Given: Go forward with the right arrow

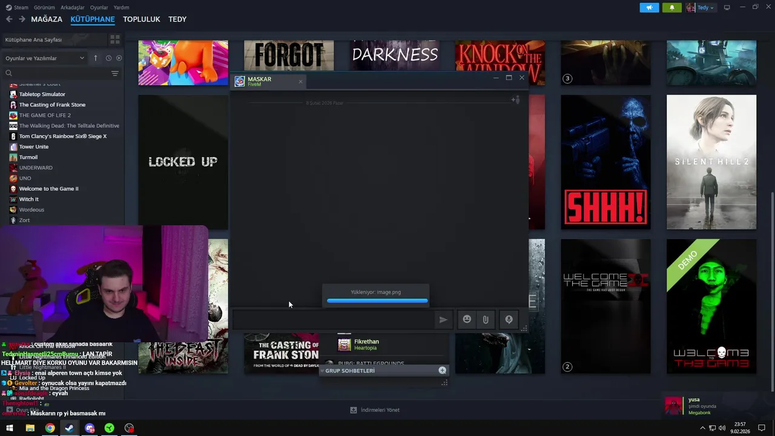Looking at the screenshot, I should pyautogui.click(x=22, y=19).
